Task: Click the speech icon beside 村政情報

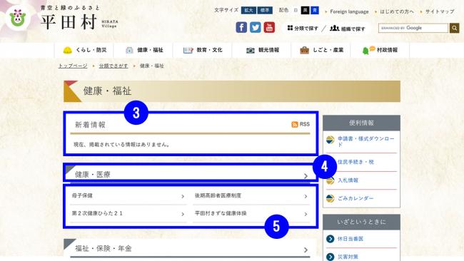Action: tap(368, 50)
